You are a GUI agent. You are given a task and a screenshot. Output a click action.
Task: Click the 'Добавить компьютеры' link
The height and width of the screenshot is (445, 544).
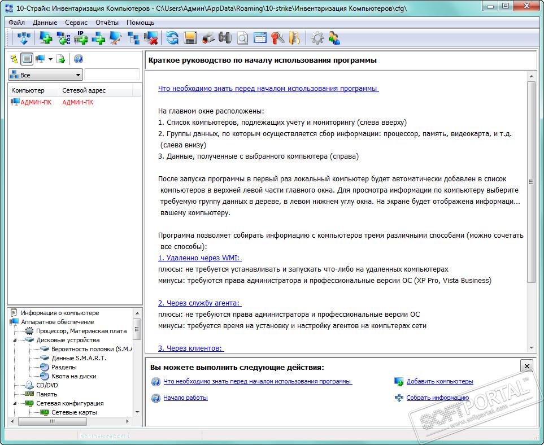(439, 381)
